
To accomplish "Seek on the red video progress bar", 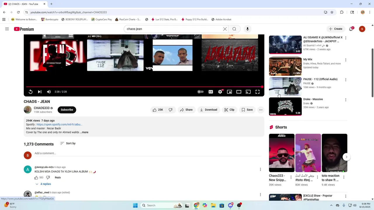I will [x=144, y=87].
